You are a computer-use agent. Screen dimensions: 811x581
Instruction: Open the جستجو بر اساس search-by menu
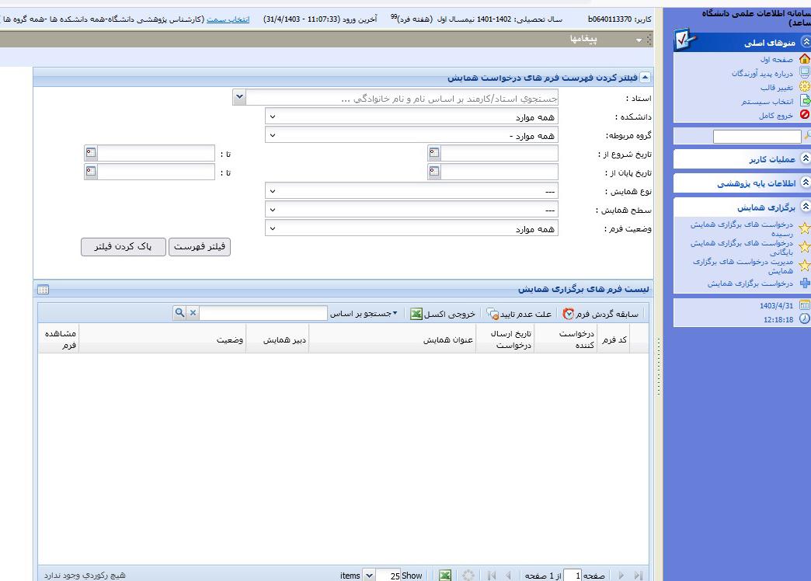click(x=364, y=314)
